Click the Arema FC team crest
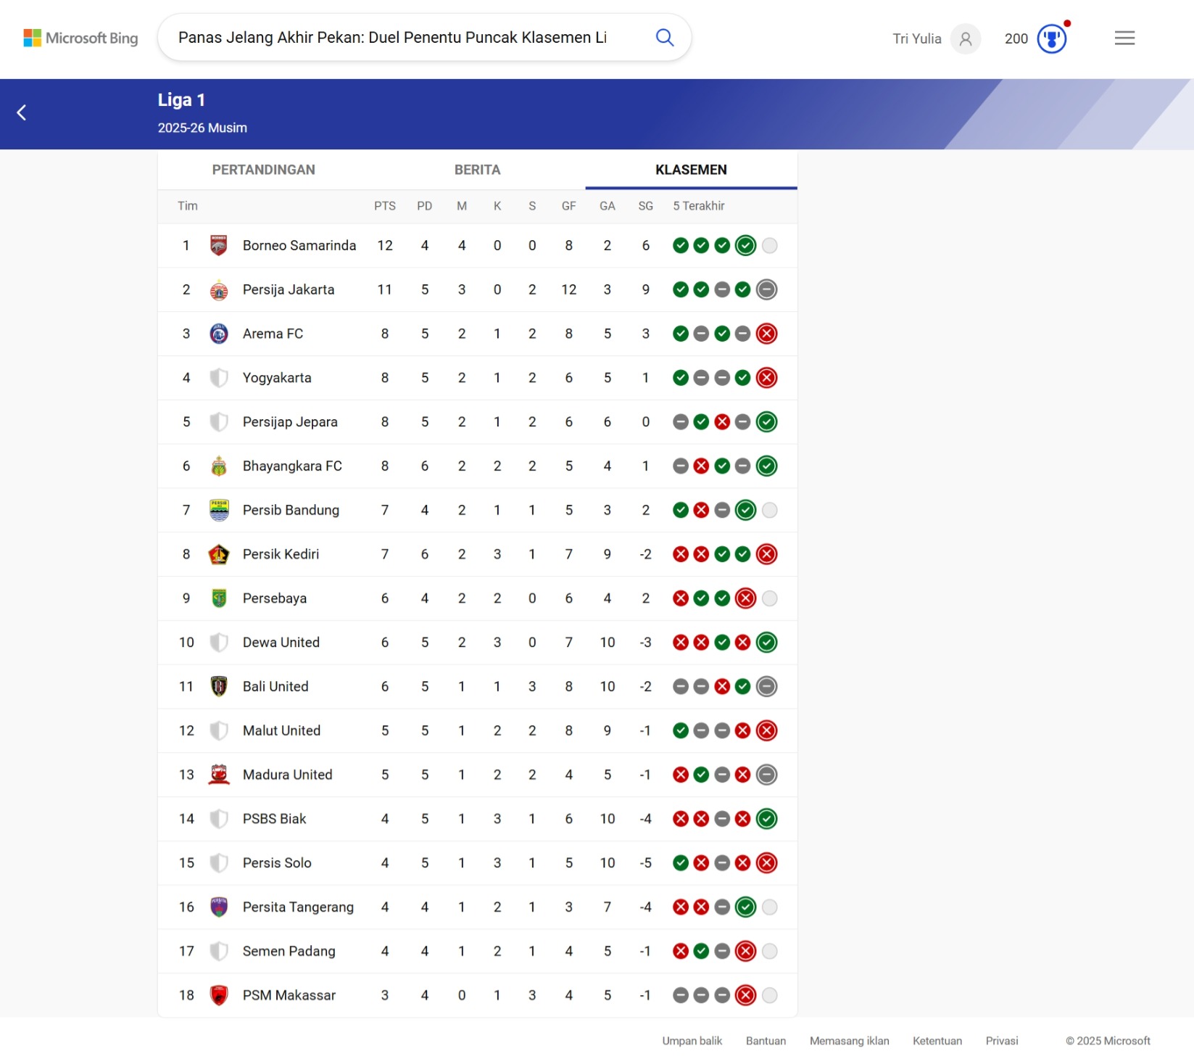1194x1064 pixels. (x=219, y=334)
